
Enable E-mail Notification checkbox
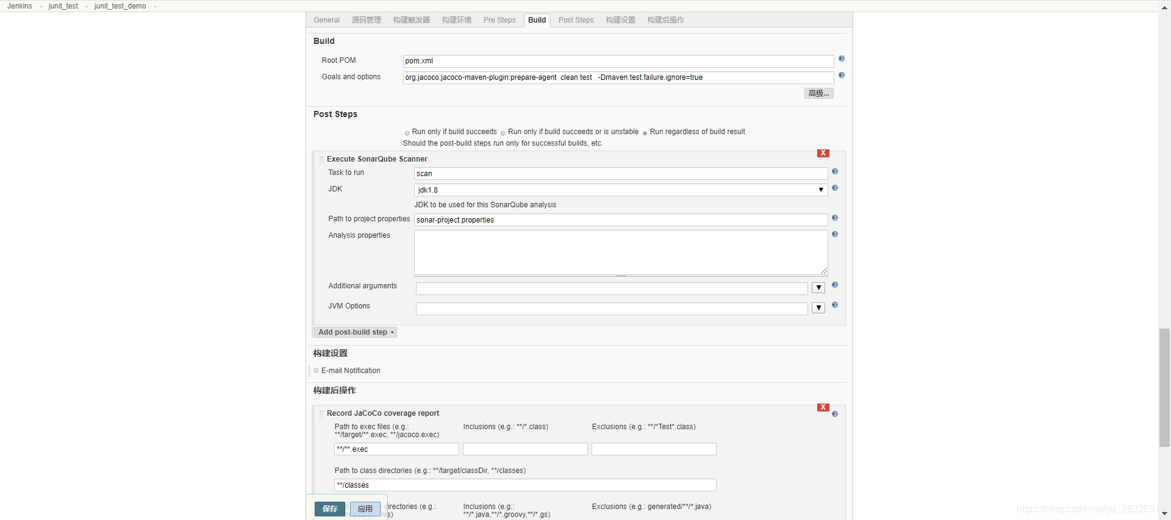[317, 371]
